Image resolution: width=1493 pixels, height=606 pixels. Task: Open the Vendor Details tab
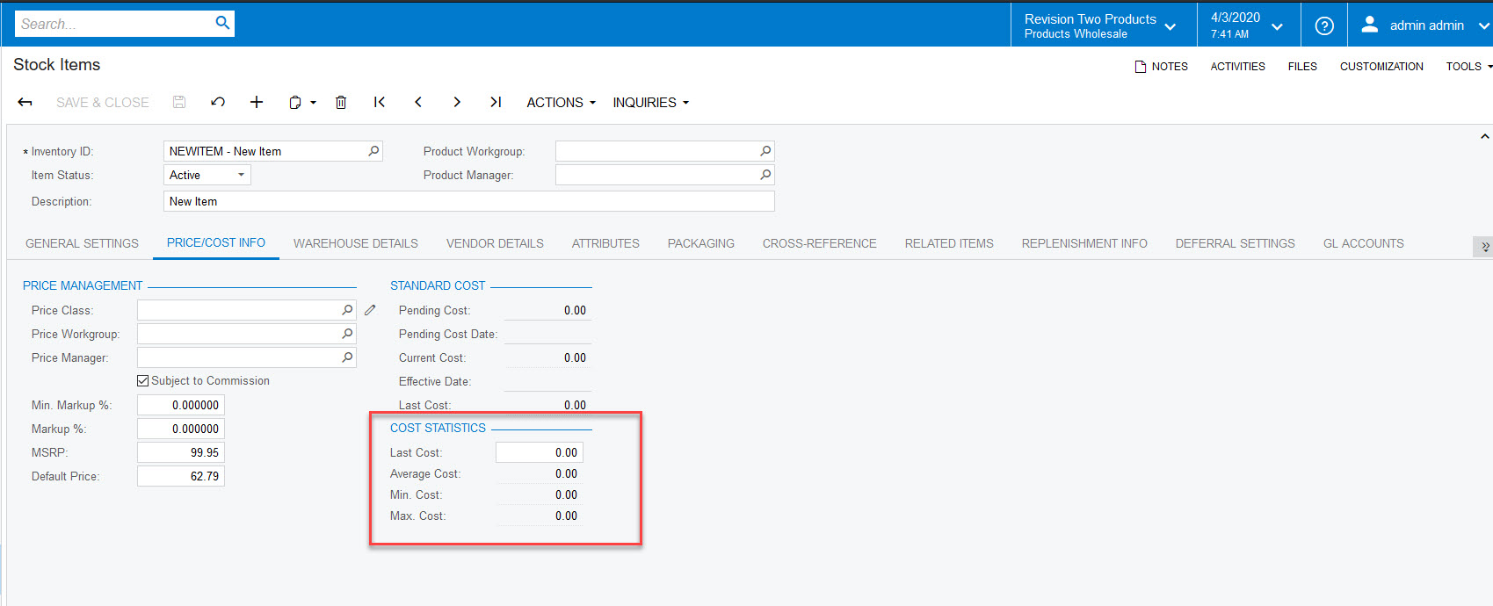495,243
